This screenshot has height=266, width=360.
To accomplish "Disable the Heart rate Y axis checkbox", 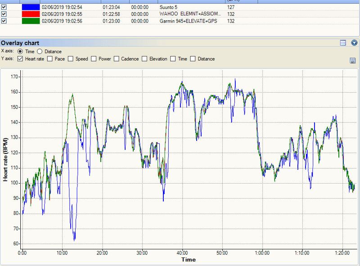I will coord(20,59).
